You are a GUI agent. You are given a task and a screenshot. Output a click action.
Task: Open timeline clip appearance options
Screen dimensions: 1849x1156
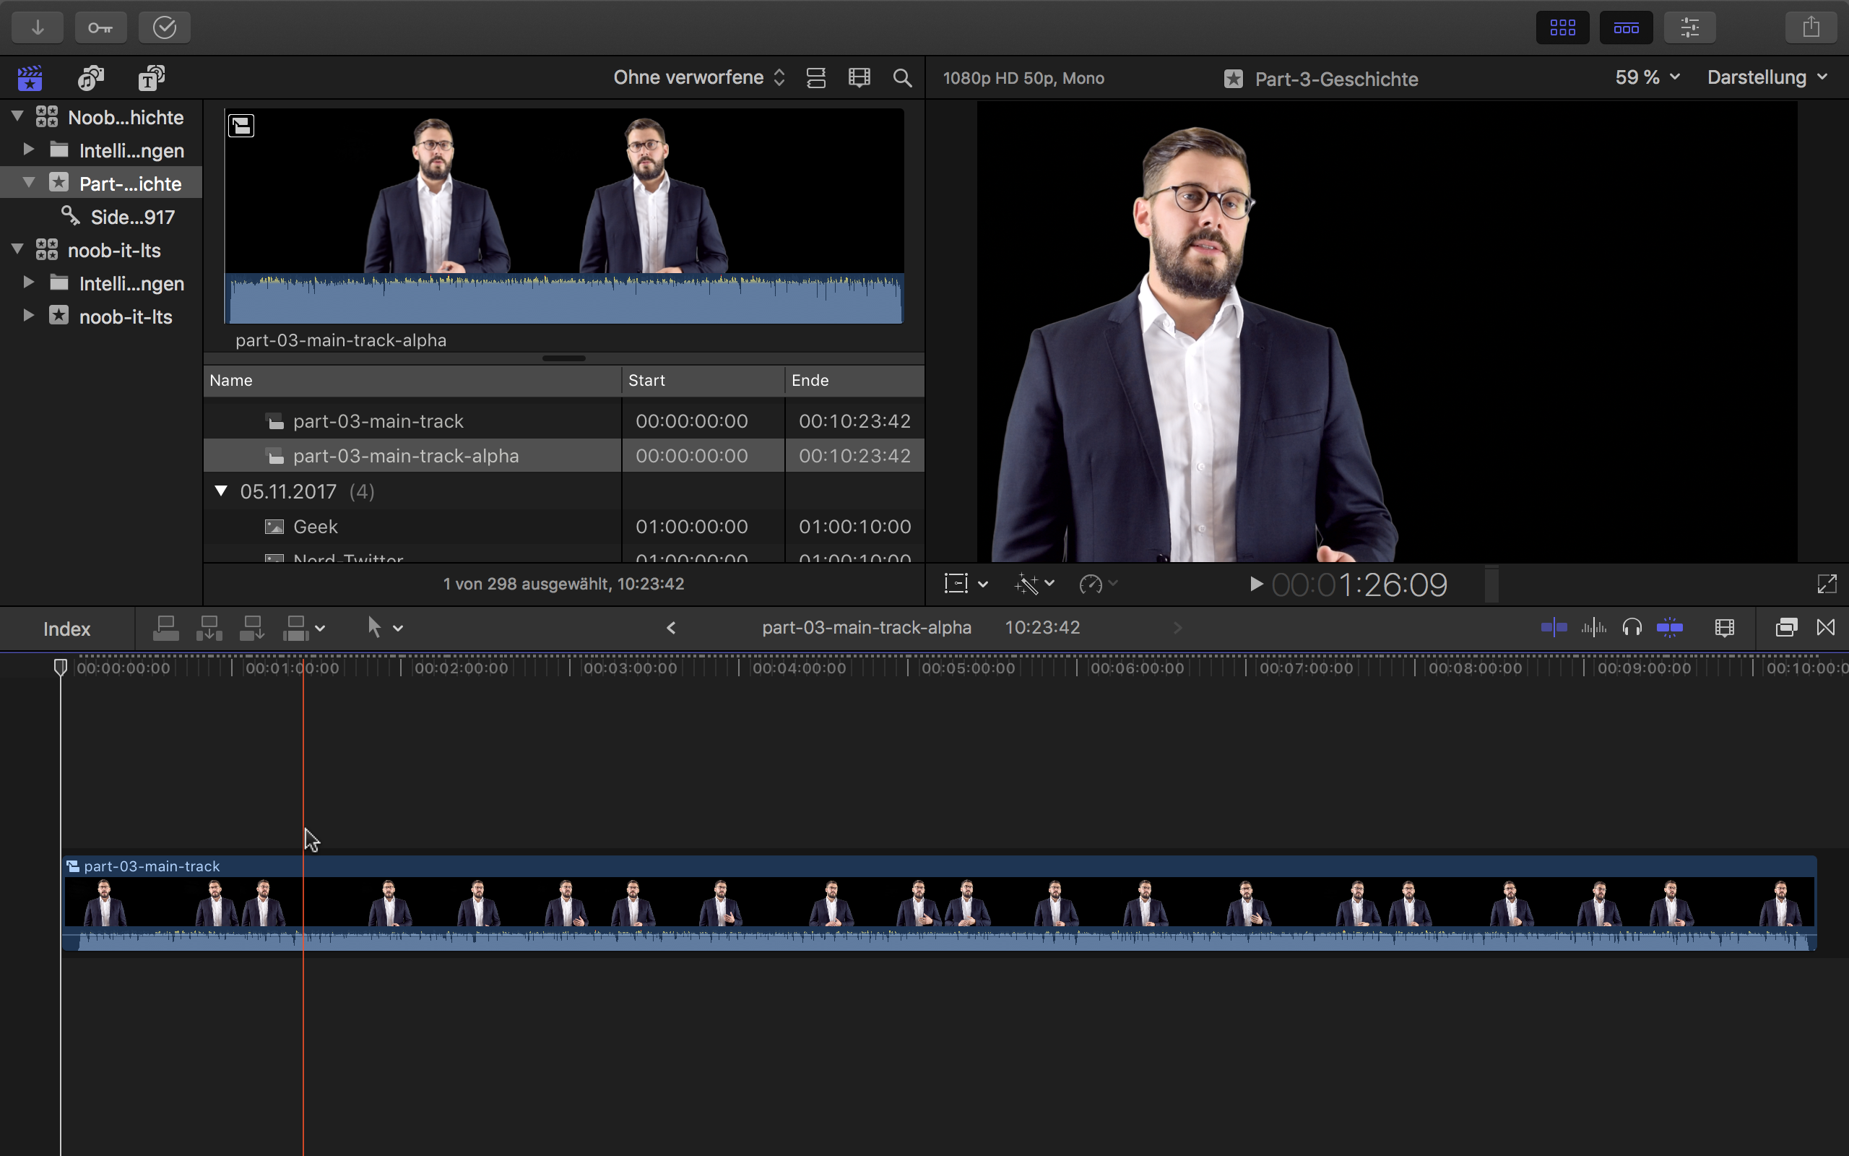tap(1725, 629)
